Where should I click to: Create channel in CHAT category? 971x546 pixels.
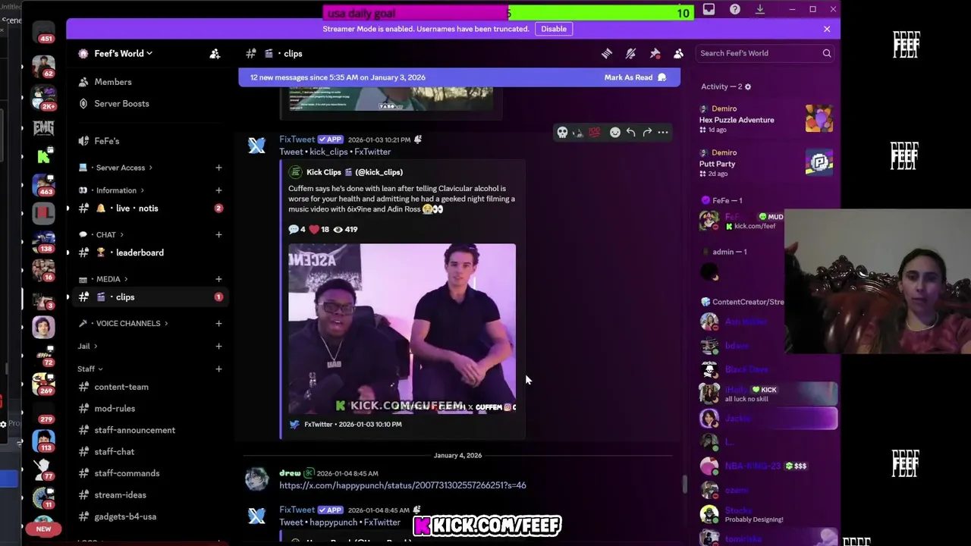[x=218, y=234]
